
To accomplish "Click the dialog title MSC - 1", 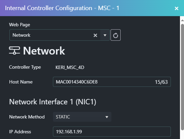I will coord(109,8).
